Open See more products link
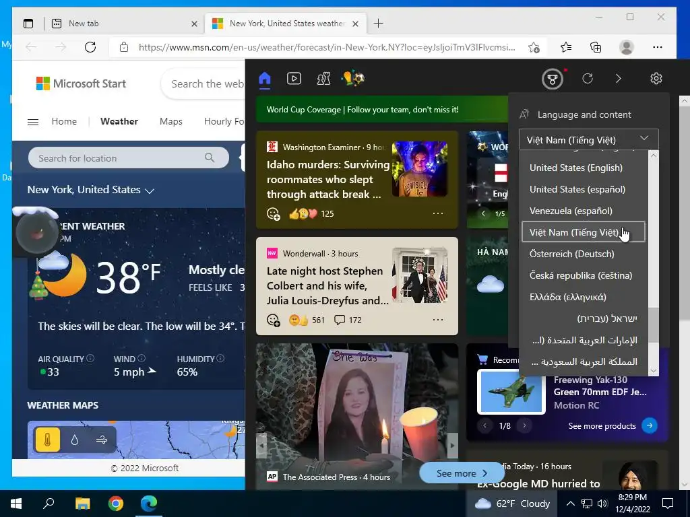The height and width of the screenshot is (517, 690). tap(613, 425)
